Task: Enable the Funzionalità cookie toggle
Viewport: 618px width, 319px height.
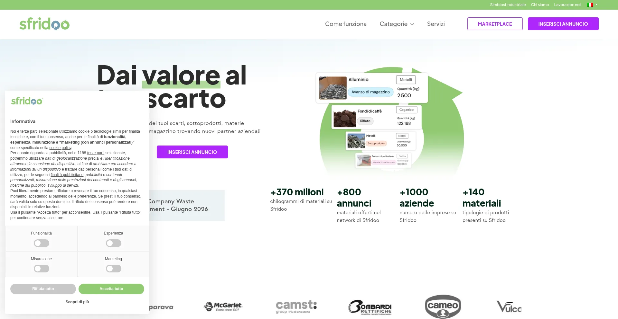Action: (x=42, y=243)
